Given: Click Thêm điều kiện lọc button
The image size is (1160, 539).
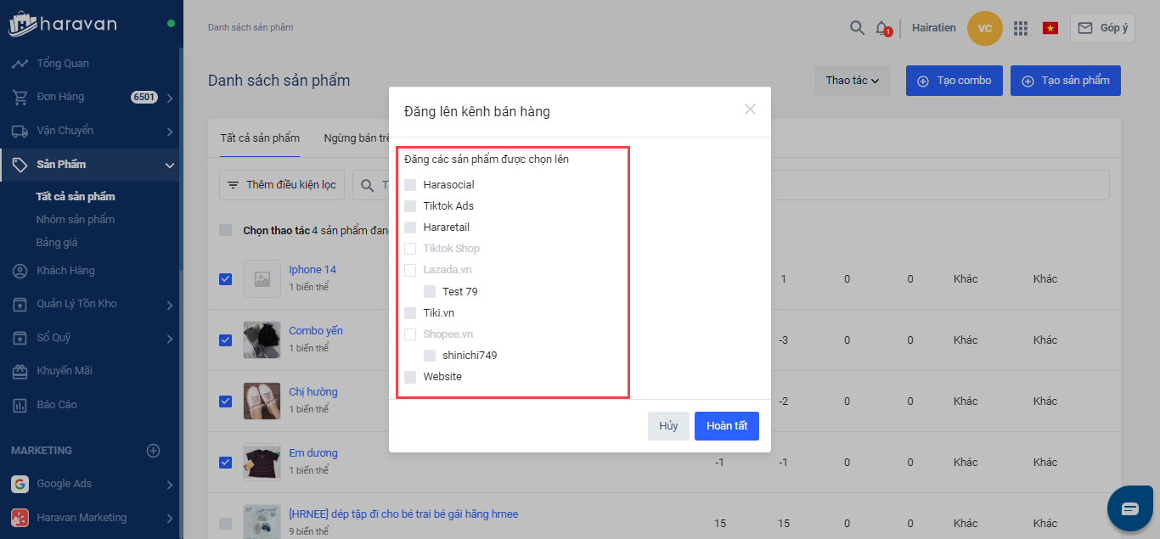Looking at the screenshot, I should (x=282, y=185).
